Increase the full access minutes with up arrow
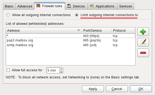The height and width of the screenshot is (95, 155). pyautogui.click(x=61, y=69)
